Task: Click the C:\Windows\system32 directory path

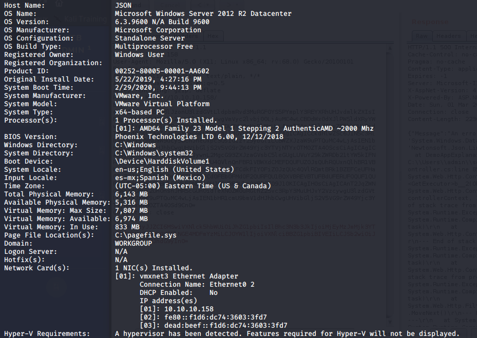Action: (x=154, y=153)
